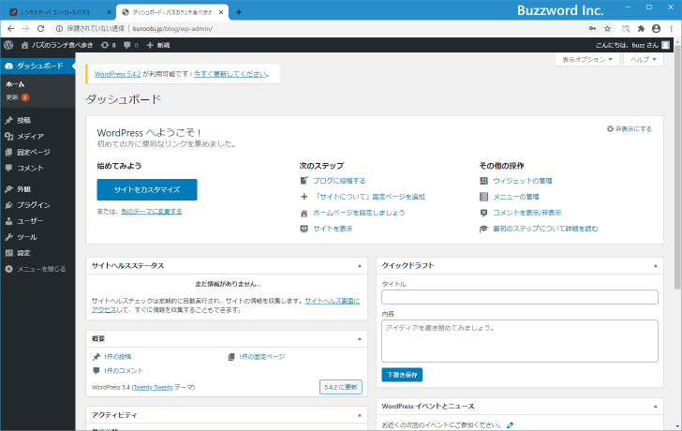Click the browser back arrow

pos(11,29)
